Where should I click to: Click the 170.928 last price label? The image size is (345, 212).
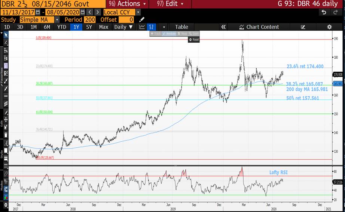[x=338, y=74]
